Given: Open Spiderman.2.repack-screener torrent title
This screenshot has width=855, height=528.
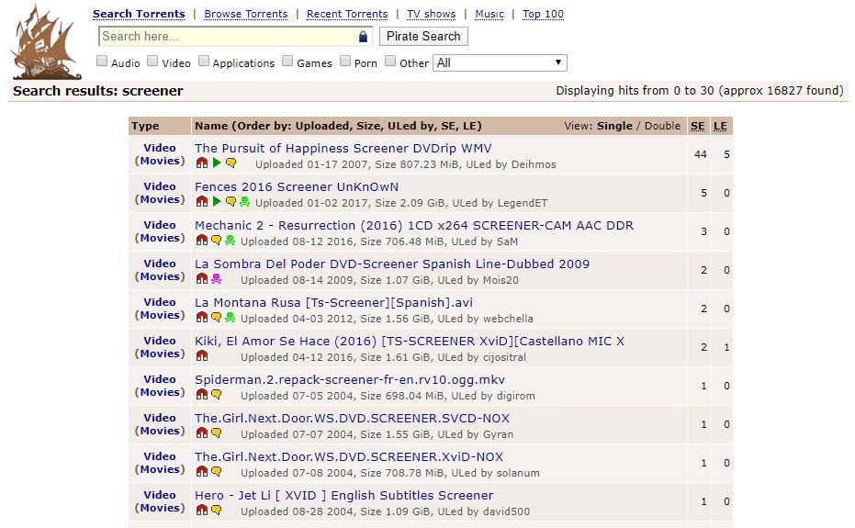Looking at the screenshot, I should tap(350, 379).
